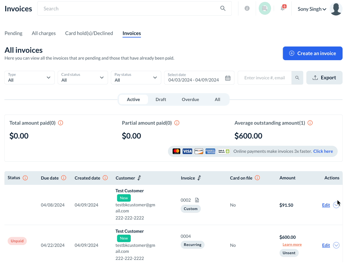Select the Overdue filter segment
Viewport: 350px width, 263px height.
pos(190,99)
